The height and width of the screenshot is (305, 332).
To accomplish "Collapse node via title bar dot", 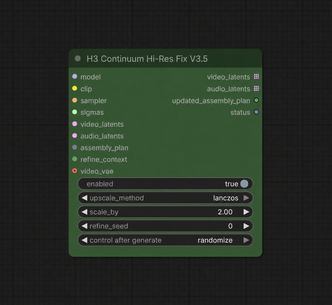I will tap(78, 59).
